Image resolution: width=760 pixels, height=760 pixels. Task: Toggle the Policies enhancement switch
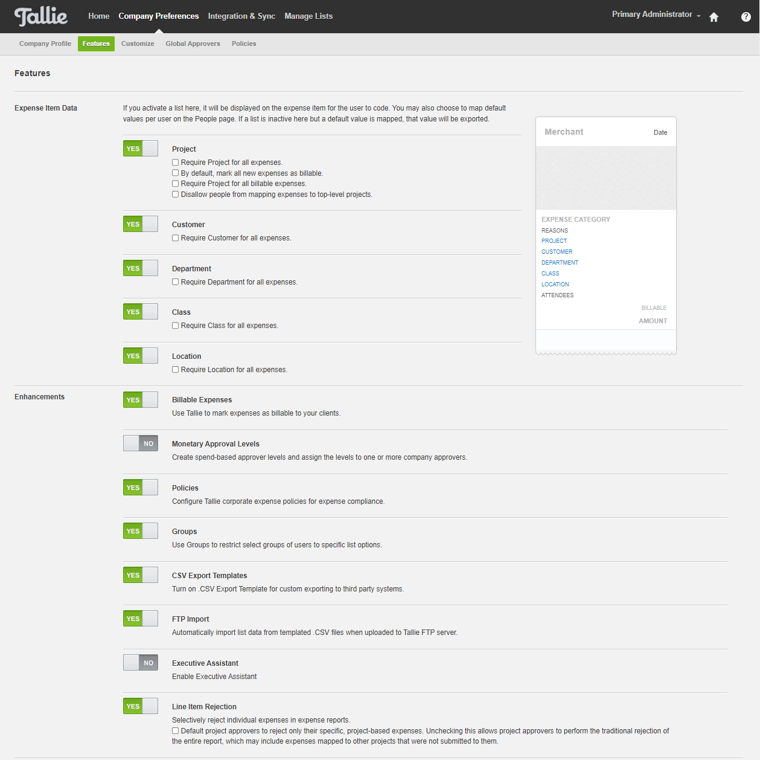click(141, 488)
